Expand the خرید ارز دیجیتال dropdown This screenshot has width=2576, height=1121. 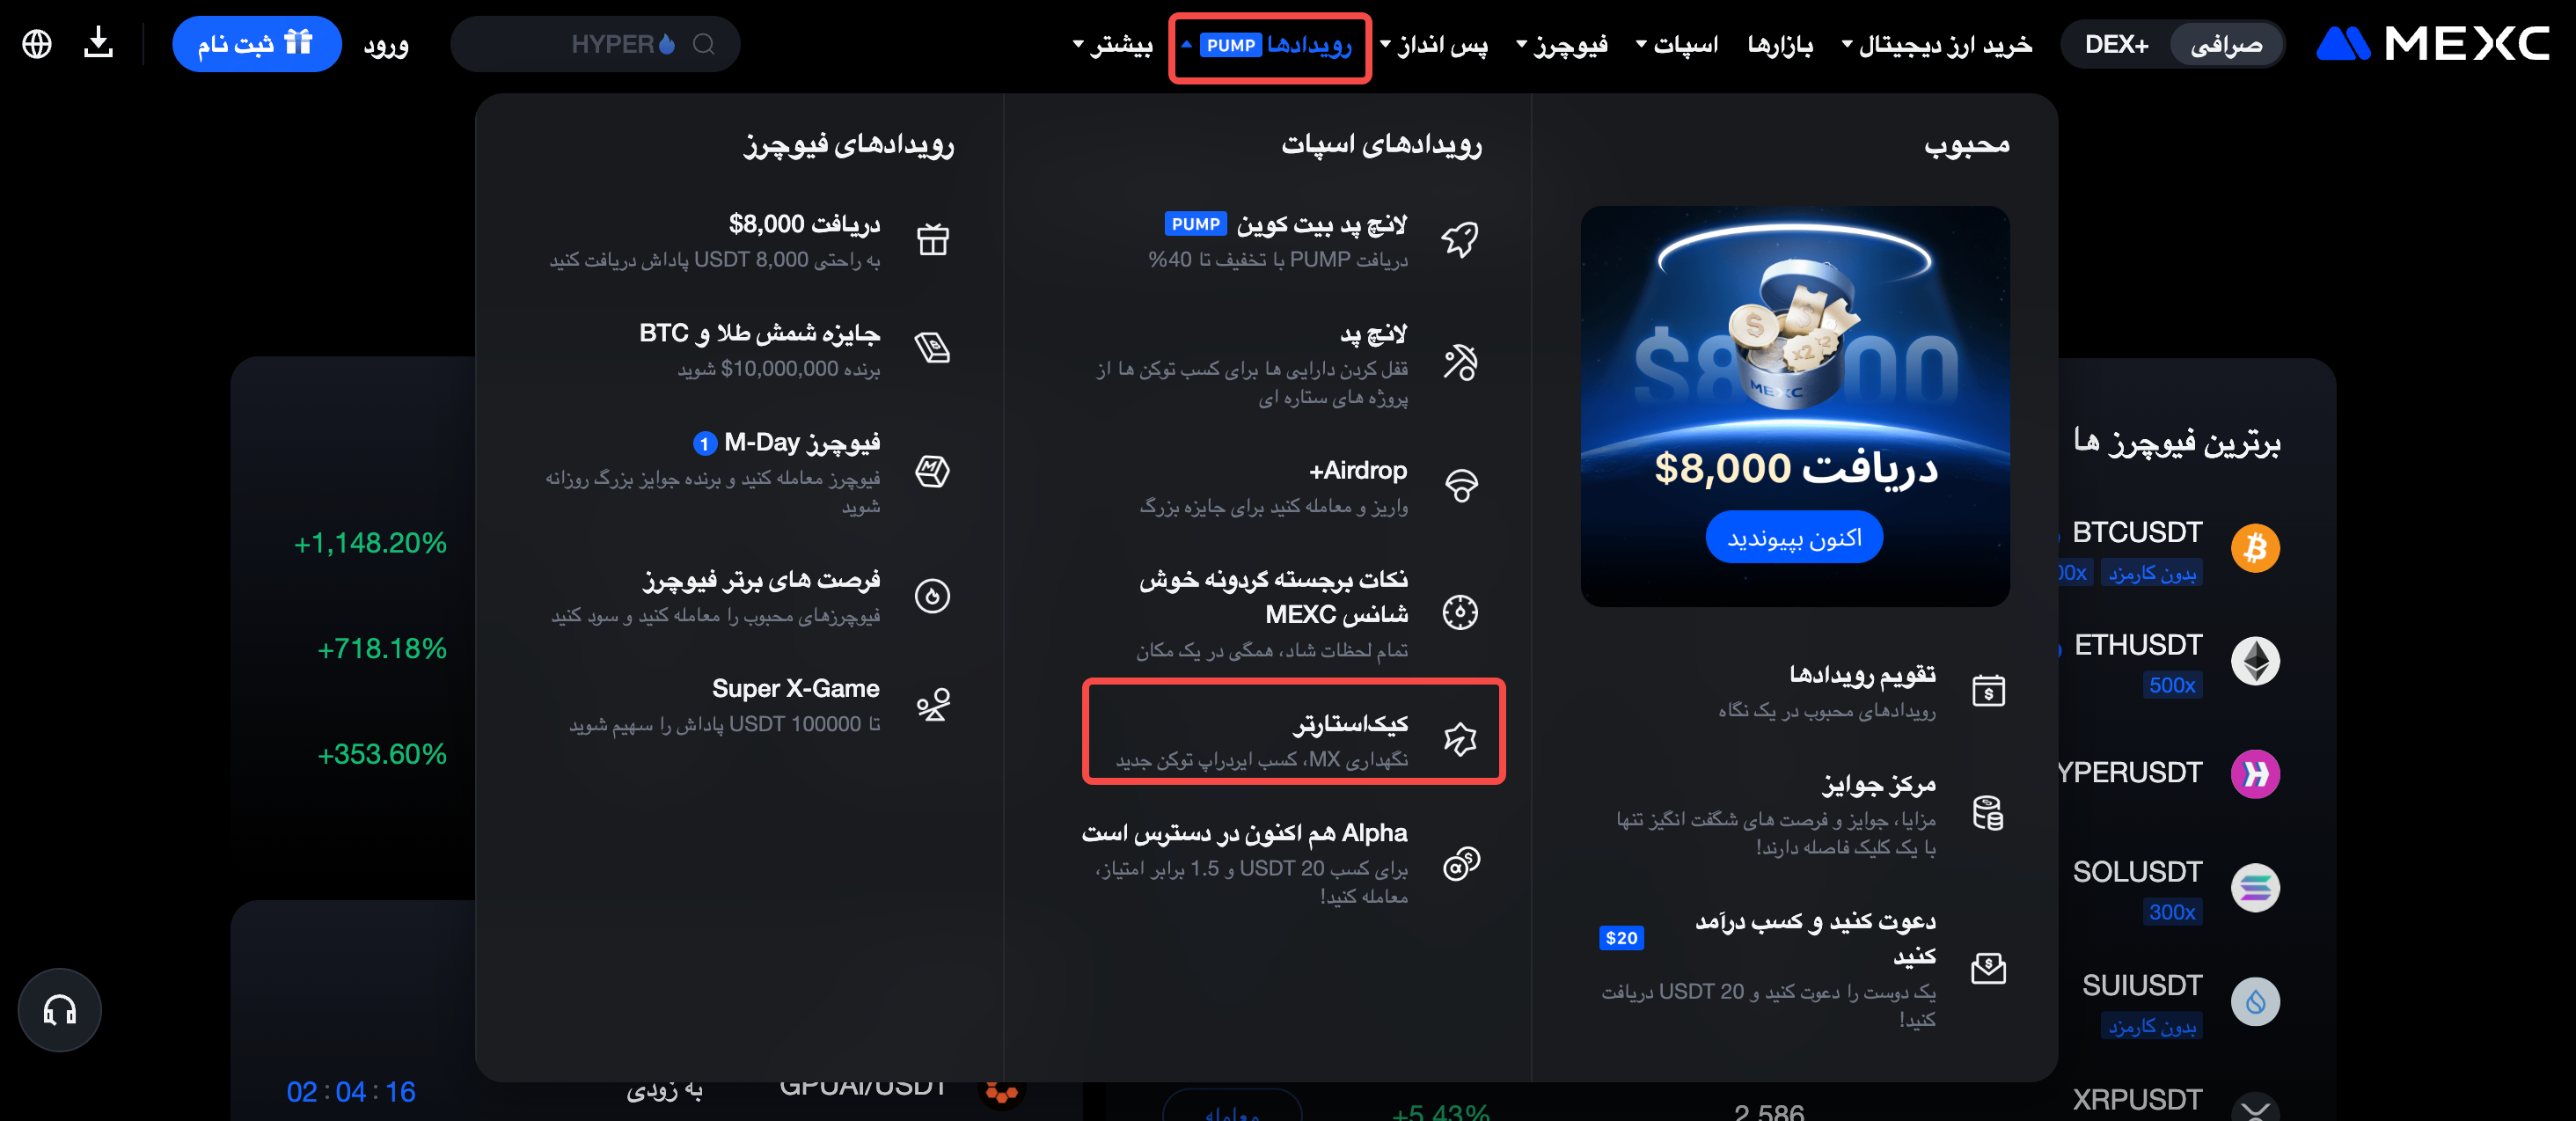[1936, 44]
